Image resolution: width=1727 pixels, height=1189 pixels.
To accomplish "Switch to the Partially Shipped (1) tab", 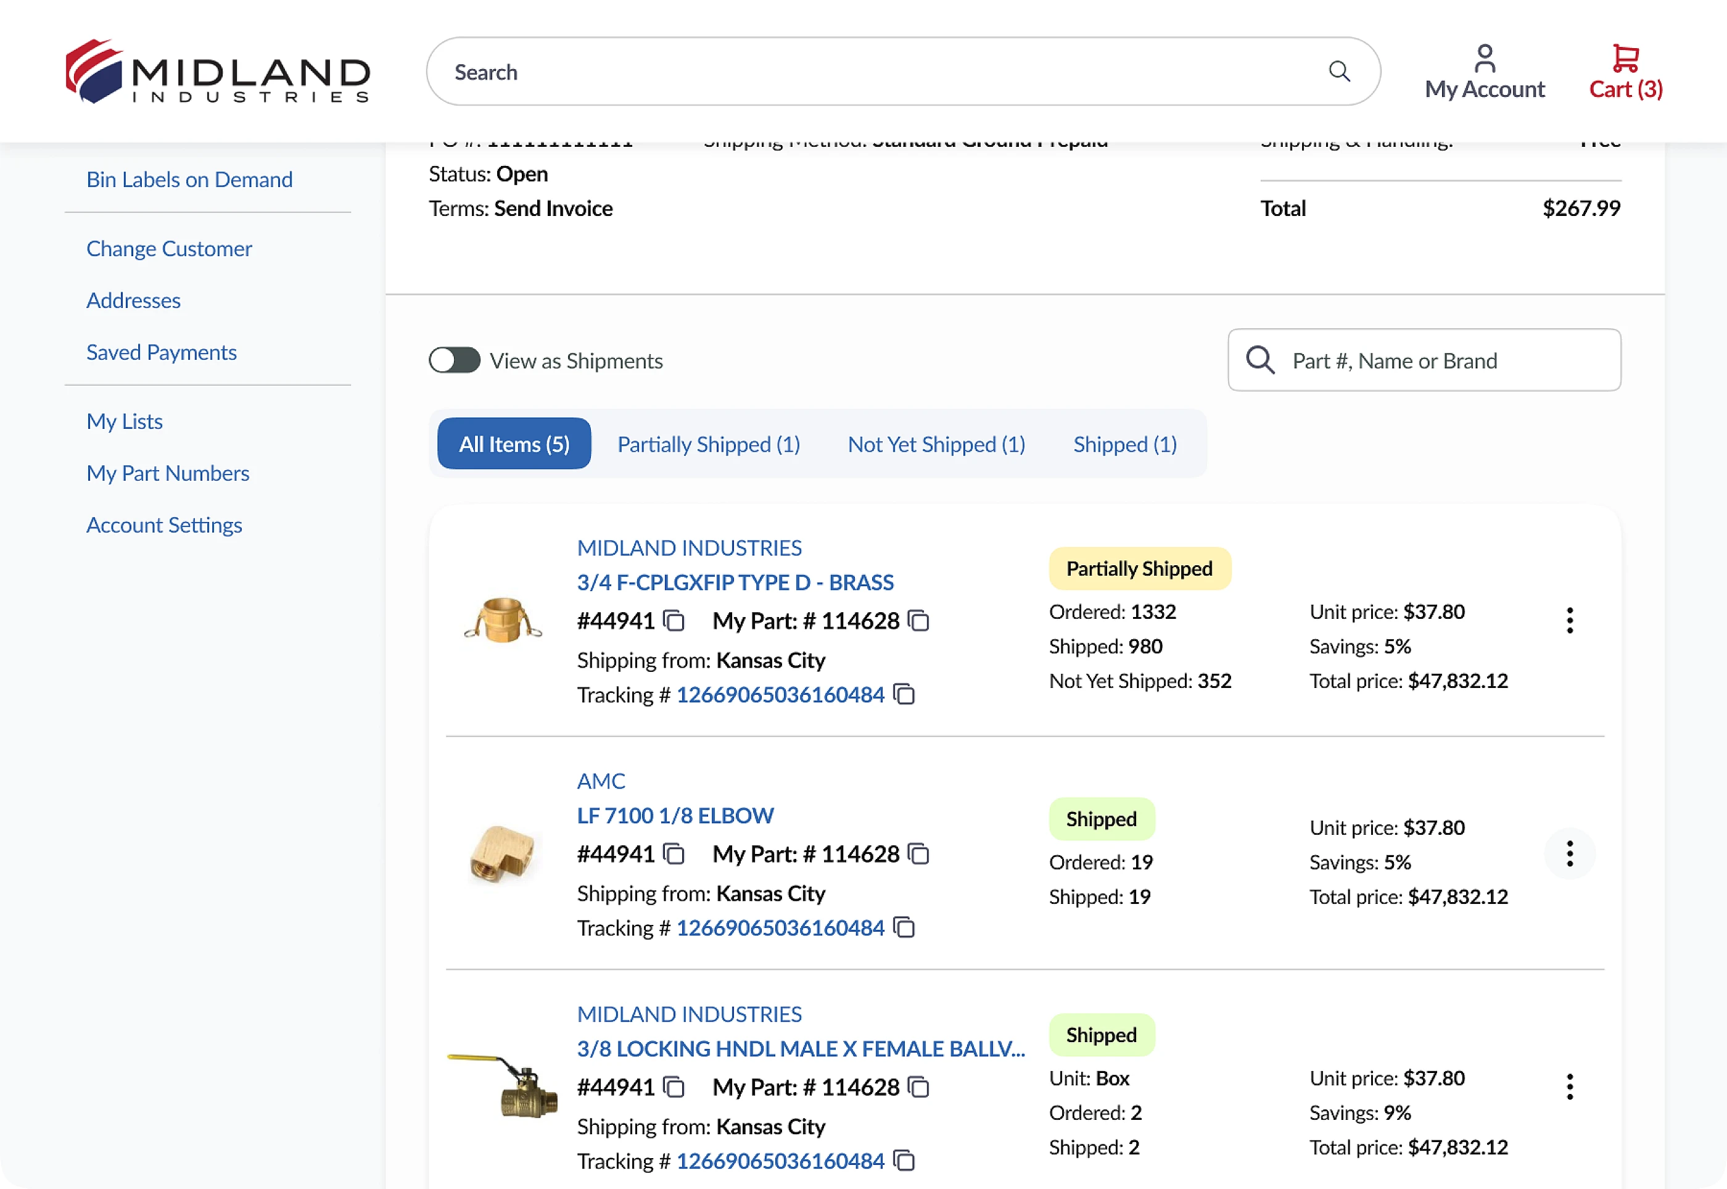I will click(x=708, y=444).
